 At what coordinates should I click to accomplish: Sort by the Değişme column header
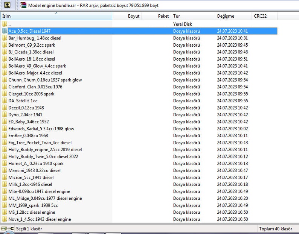coord(233,16)
